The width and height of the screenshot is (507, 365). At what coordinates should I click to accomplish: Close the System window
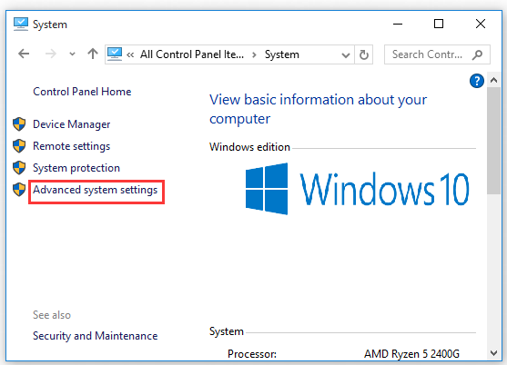tap(481, 24)
